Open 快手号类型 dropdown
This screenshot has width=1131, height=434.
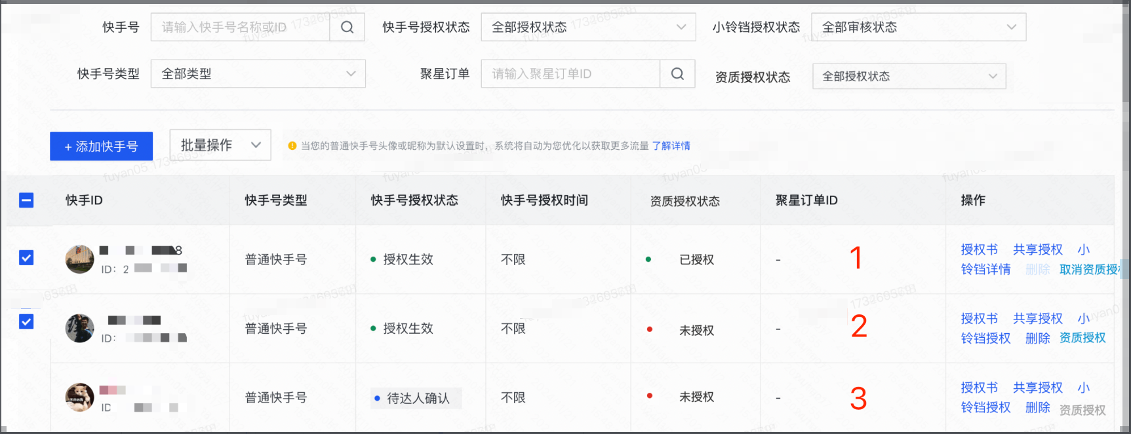click(x=258, y=74)
